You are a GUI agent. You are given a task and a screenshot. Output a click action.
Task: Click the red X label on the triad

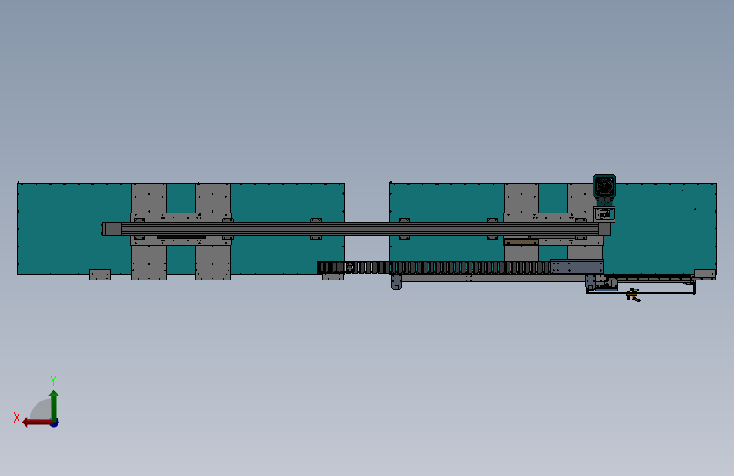(17, 418)
